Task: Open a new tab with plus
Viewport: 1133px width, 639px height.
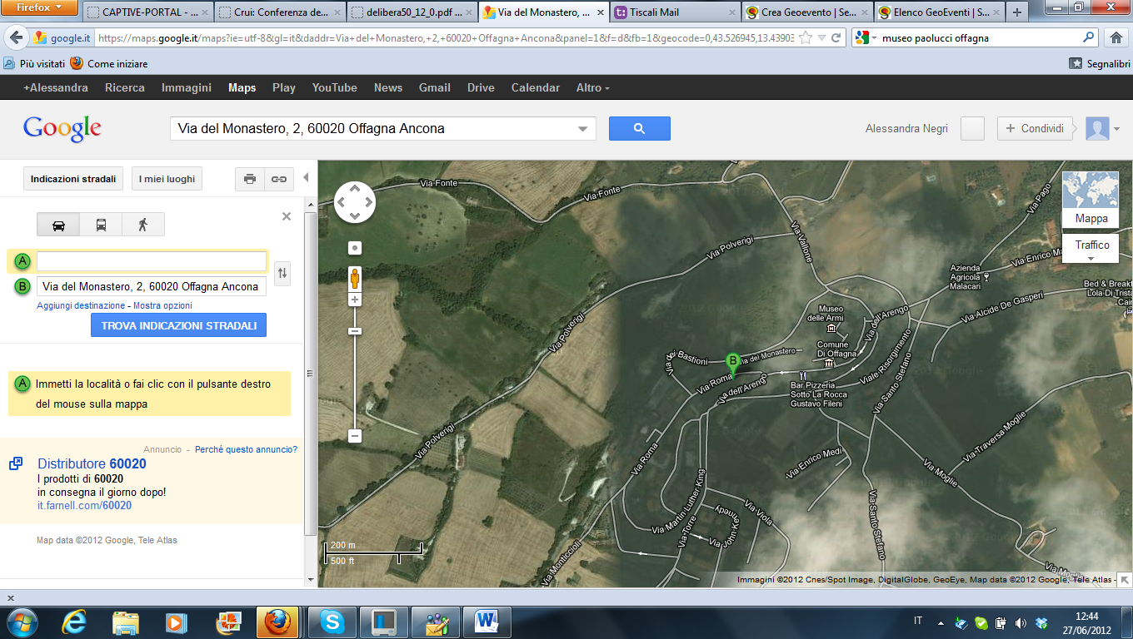Action: [1016, 12]
